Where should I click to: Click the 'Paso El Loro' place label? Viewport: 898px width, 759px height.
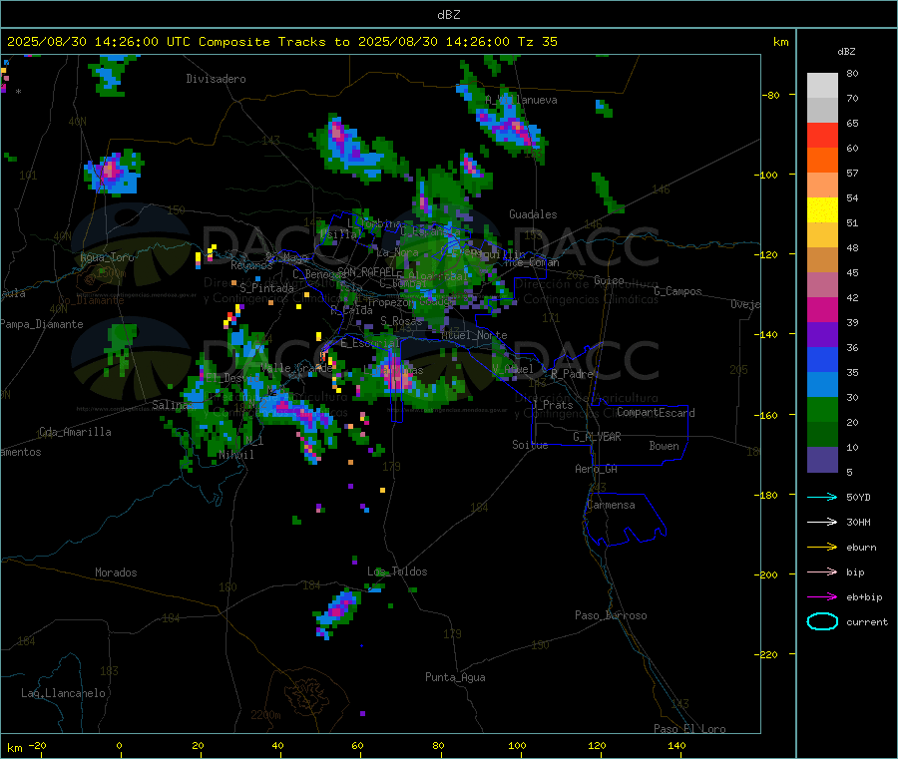689,729
